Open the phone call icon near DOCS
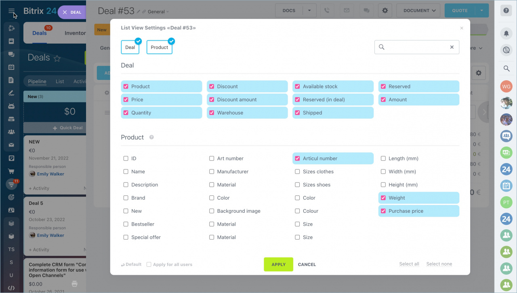Viewport: 517px width, 293px height. tap(326, 10)
